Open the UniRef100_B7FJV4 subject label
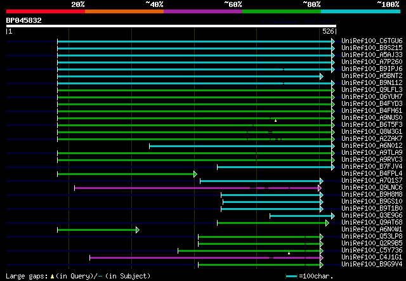Image resolution: width=406 pixels, height=281 pixels. click(x=372, y=167)
